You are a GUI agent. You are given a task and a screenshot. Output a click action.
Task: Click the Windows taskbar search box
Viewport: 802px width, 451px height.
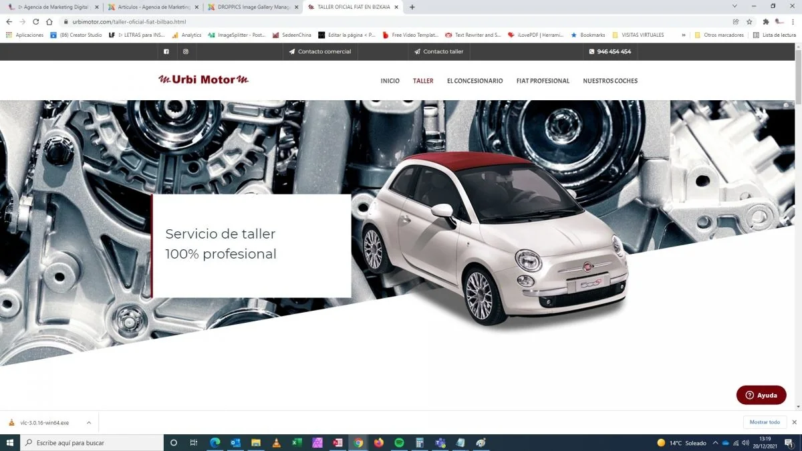[92, 442]
